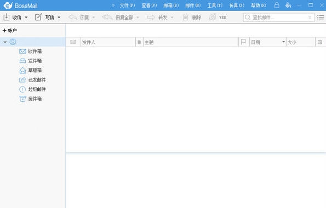Sort by 大小 size column
This screenshot has width=326, height=208.
click(301, 42)
